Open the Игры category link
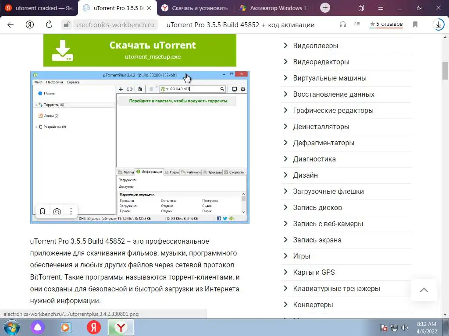This screenshot has width=449, height=336. click(x=302, y=256)
